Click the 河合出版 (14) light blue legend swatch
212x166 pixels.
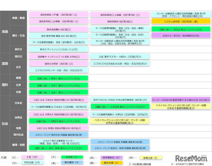[33, 162]
